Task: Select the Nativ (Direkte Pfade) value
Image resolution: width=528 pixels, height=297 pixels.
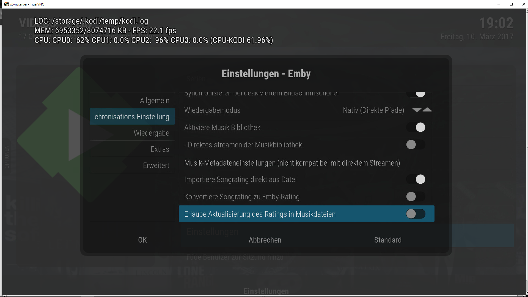Action: (x=373, y=110)
